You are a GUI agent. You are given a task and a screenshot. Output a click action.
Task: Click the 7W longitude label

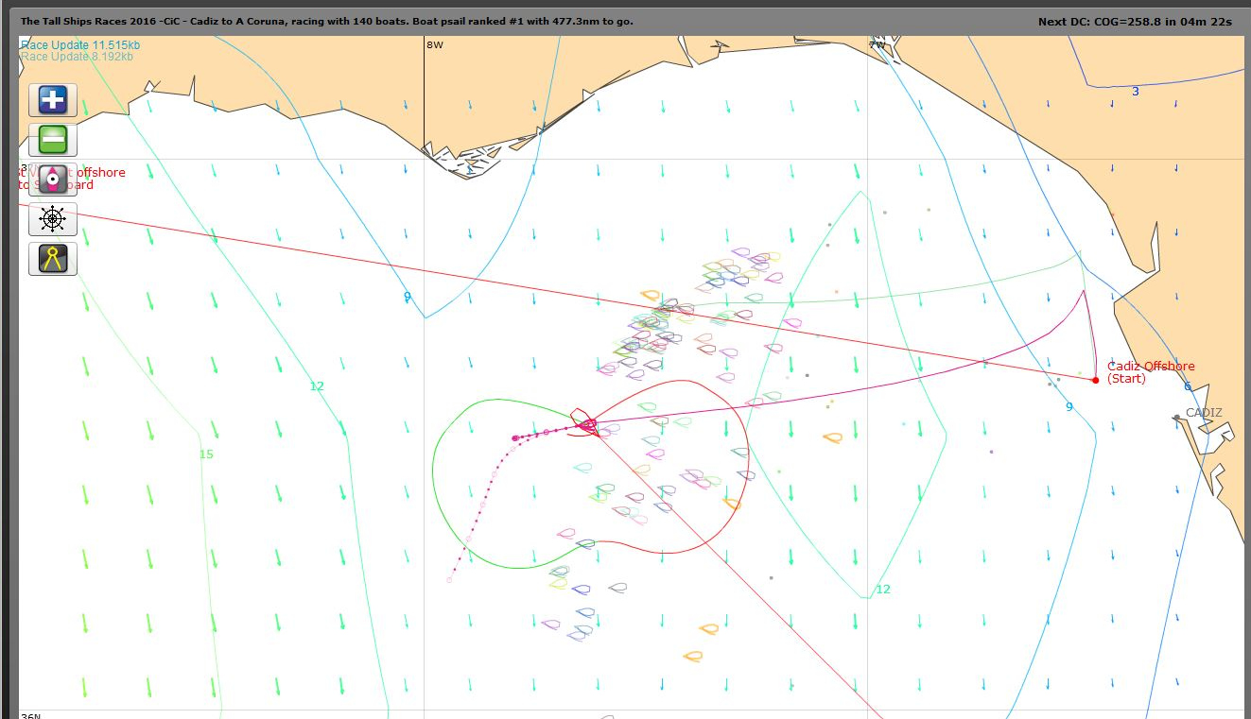877,44
